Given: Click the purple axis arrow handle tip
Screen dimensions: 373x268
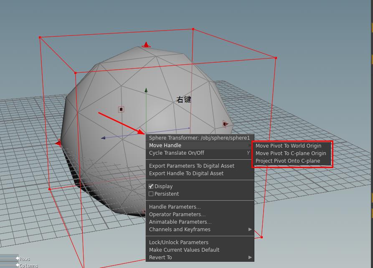Looking at the screenshot, I should tap(103, 138).
